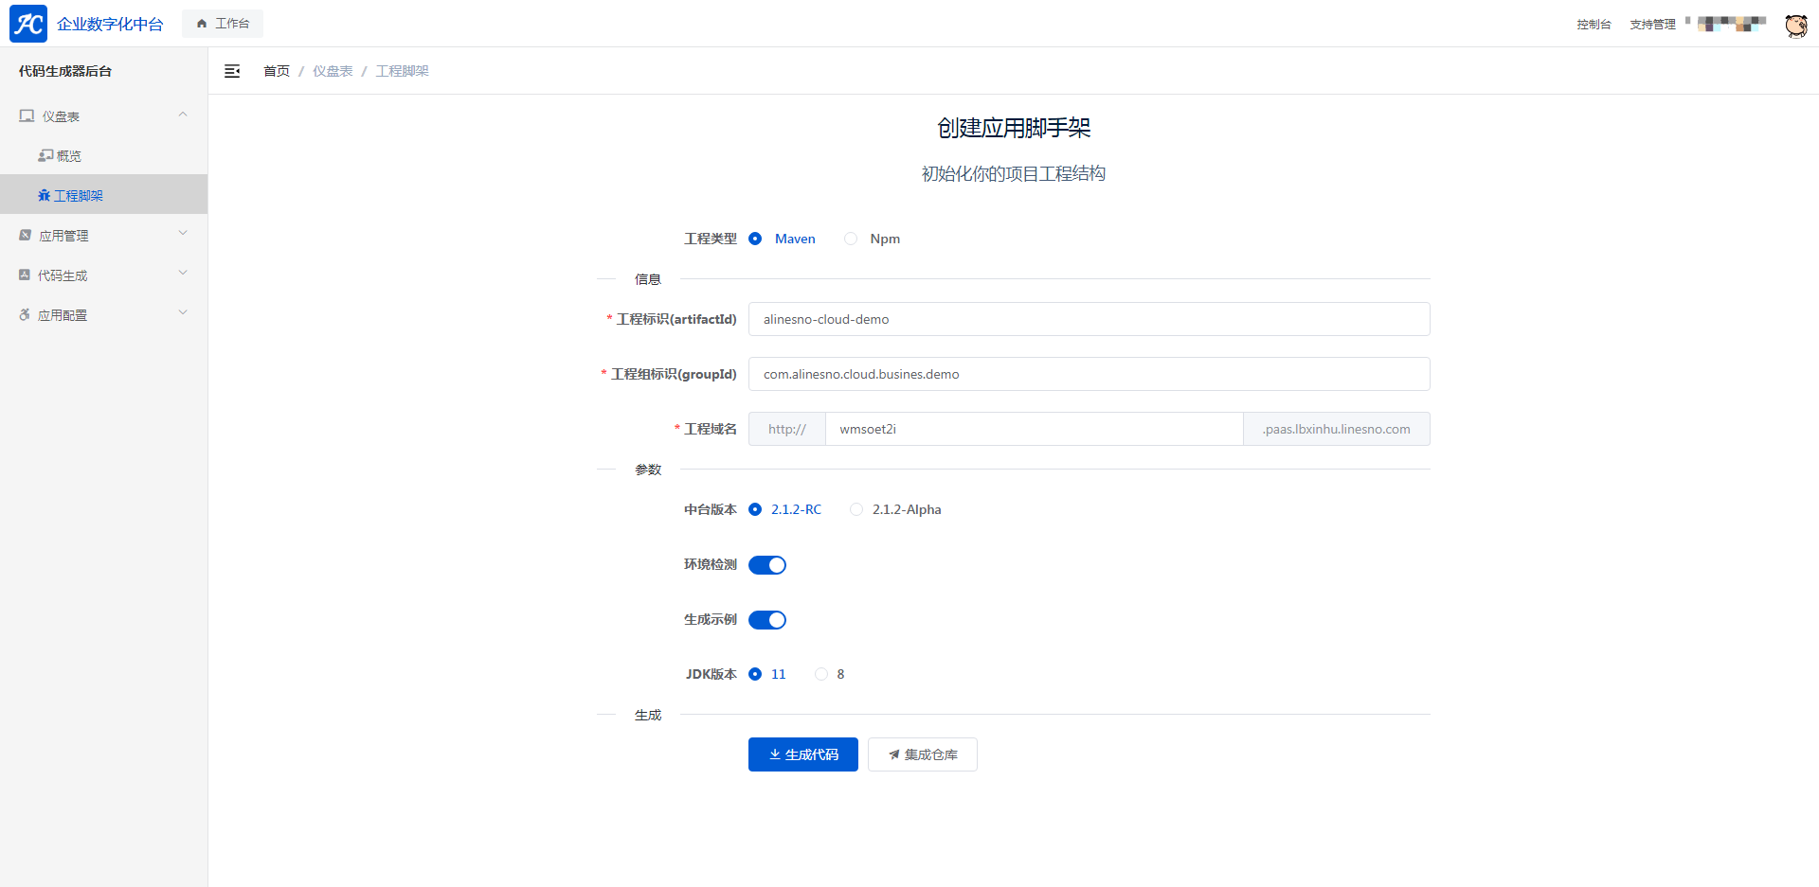This screenshot has height=887, width=1819.
Task: Turn off the 生成示例 switch
Action: pyautogui.click(x=767, y=620)
